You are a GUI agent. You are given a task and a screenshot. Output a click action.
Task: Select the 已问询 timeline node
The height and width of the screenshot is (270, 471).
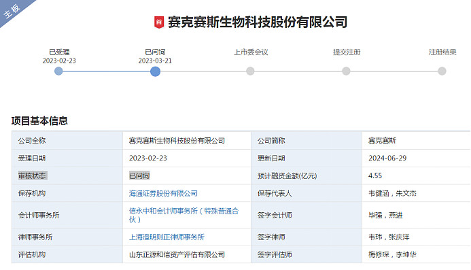(x=155, y=71)
